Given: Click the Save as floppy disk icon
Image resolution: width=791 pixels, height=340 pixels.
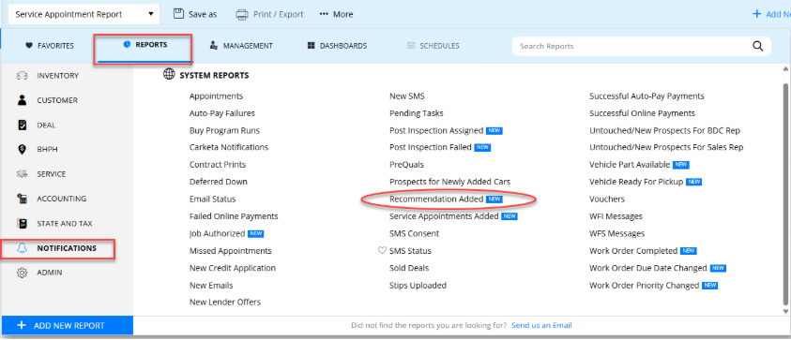Looking at the screenshot, I should tap(178, 14).
